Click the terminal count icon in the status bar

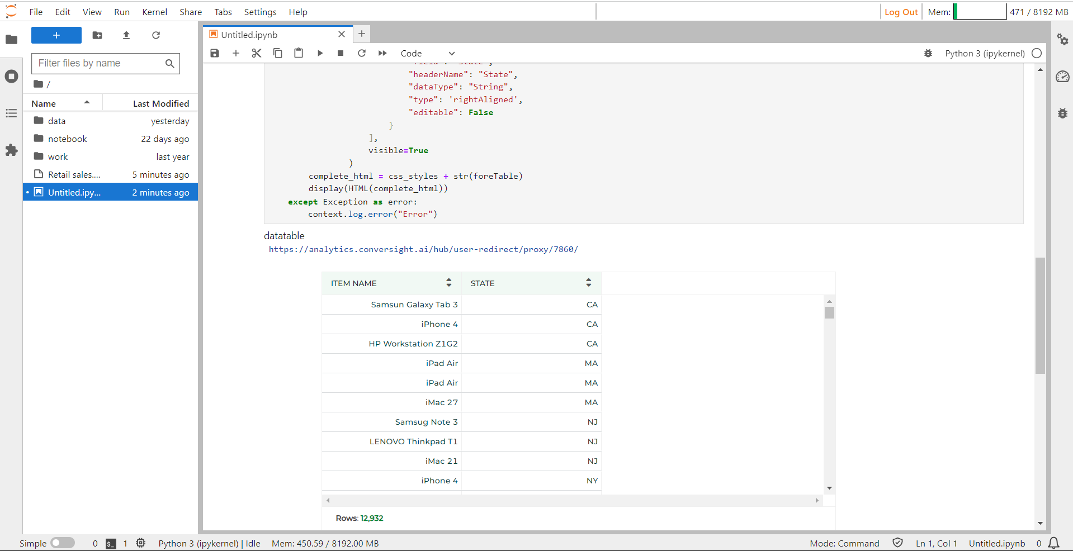(x=111, y=543)
